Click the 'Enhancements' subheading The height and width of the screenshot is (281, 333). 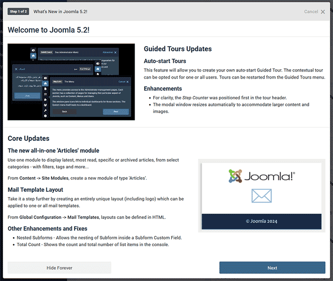(163, 89)
